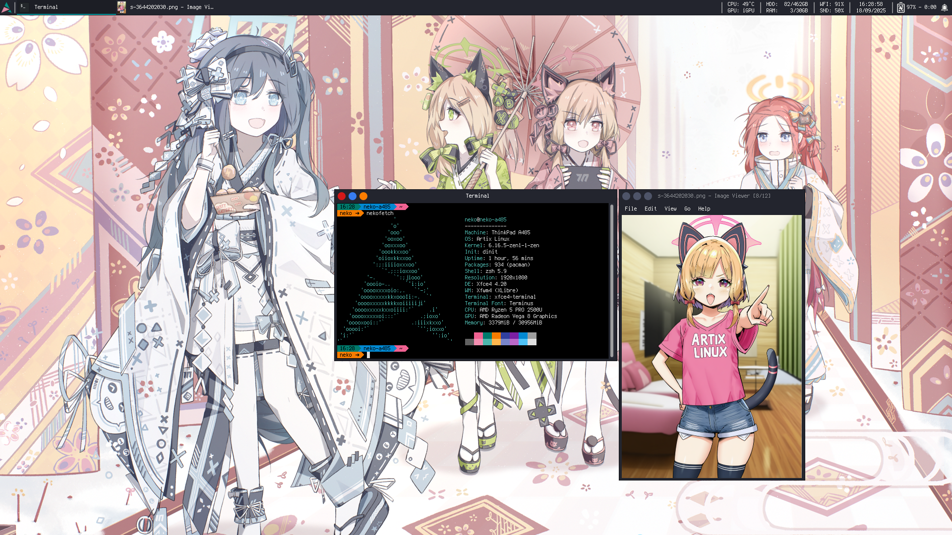Open the notification bell icon

(x=944, y=7)
